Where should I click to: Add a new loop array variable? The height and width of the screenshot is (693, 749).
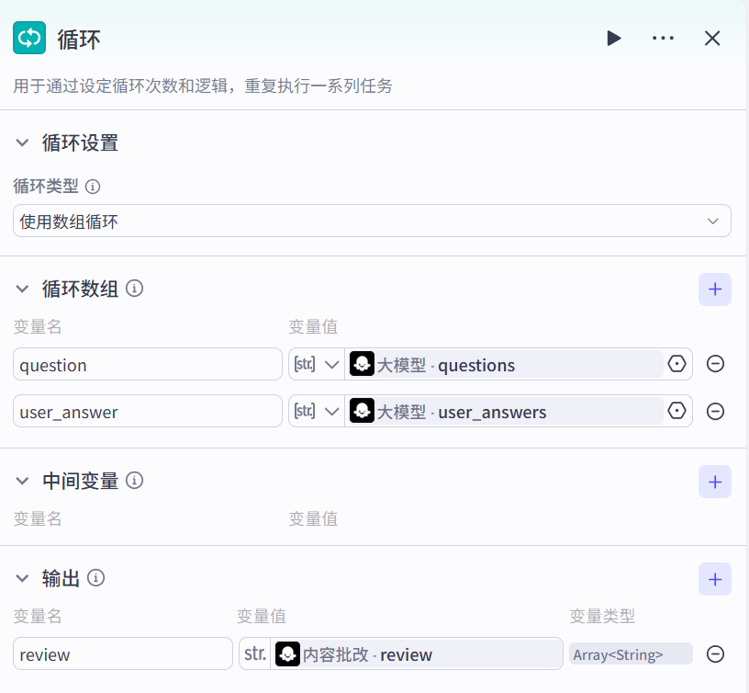(714, 289)
